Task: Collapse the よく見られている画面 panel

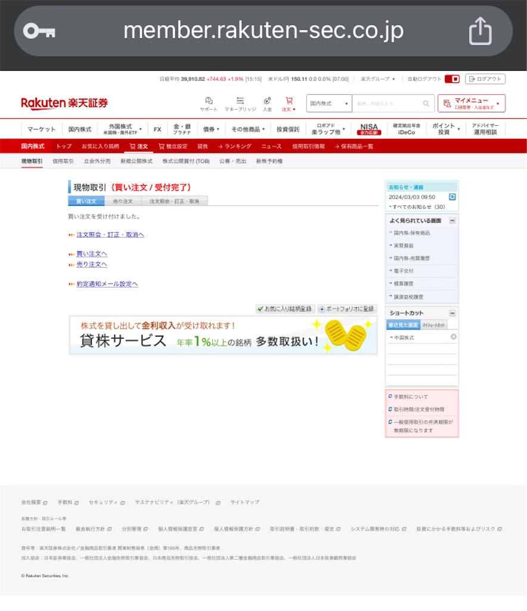Action: (452, 220)
